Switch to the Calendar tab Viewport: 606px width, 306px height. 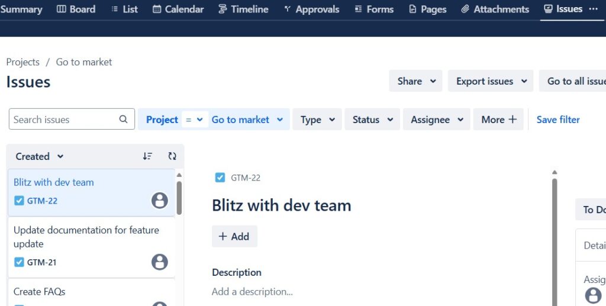[178, 9]
